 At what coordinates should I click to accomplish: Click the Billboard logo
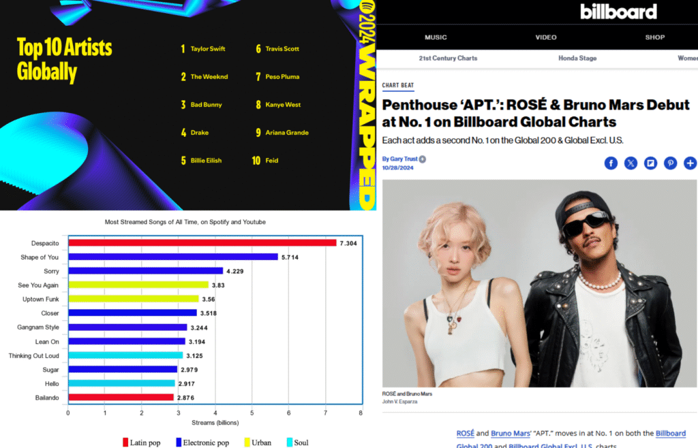[618, 12]
